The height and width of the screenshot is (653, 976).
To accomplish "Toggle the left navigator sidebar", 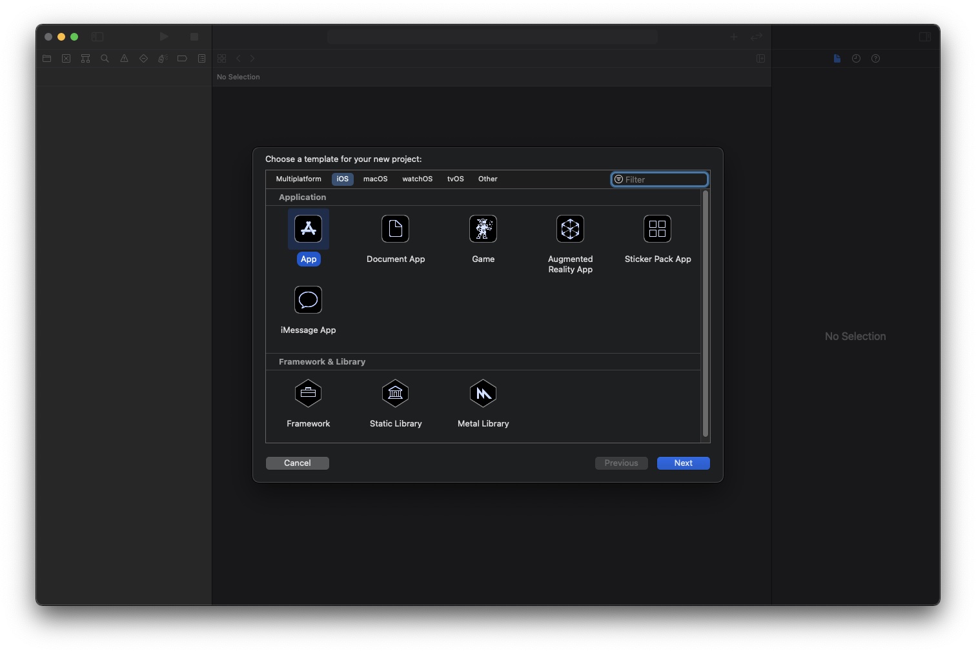I will tap(97, 37).
